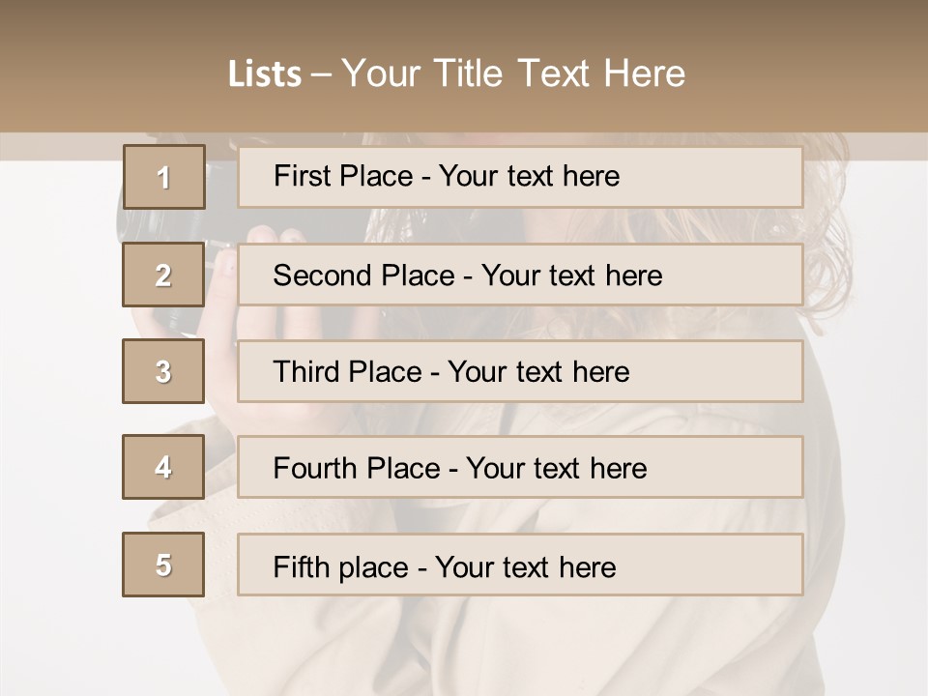928x696 pixels.
Task: Click the slide title text
Action: pos(456,73)
